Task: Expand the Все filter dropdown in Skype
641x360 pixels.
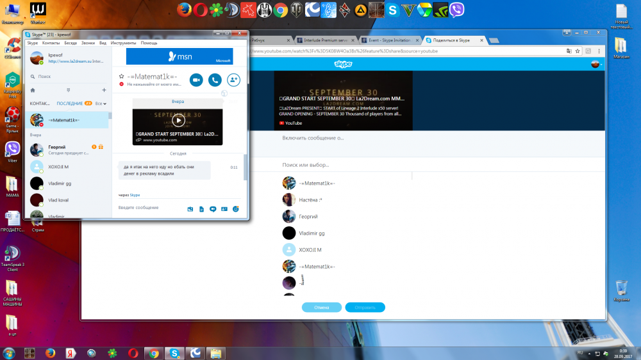Action: pos(101,103)
